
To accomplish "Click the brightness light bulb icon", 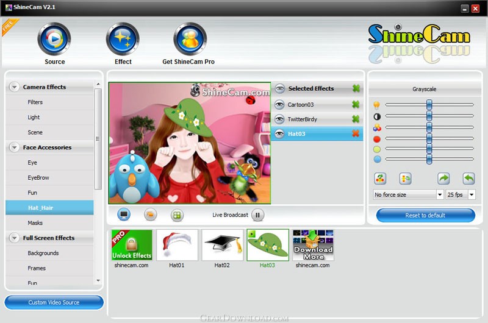I will click(x=376, y=105).
